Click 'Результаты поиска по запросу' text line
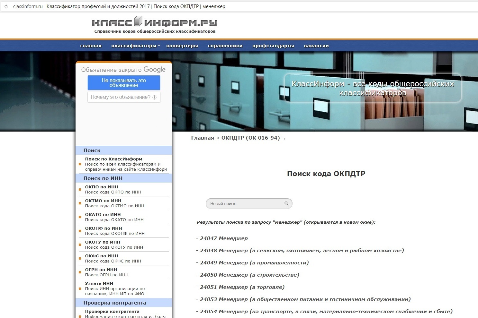The image size is (478, 318). click(x=286, y=222)
